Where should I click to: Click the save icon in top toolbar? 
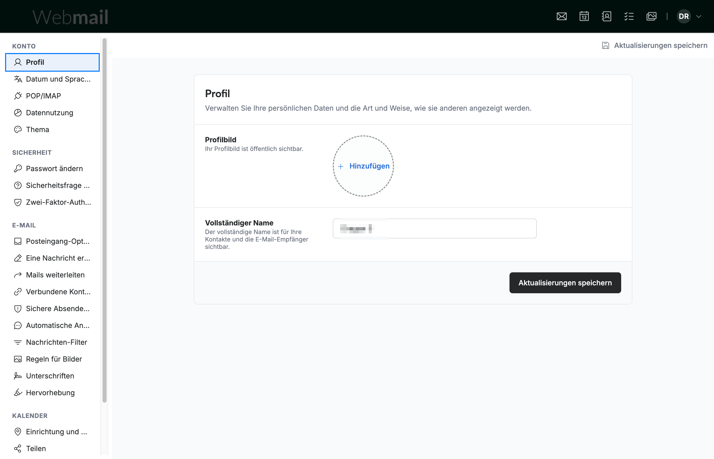coord(605,45)
